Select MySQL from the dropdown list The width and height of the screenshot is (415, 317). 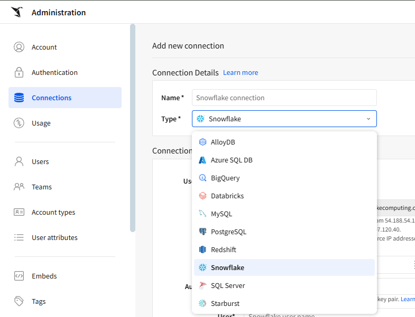[x=284, y=214]
